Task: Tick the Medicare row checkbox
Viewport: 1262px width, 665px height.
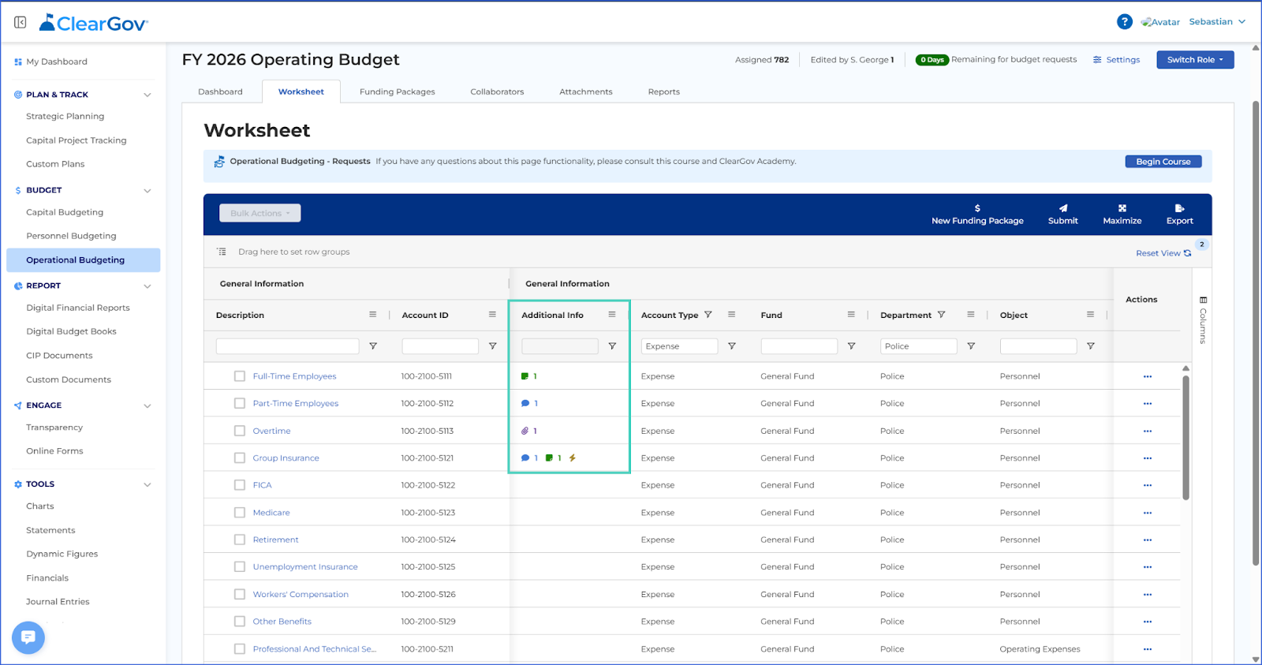Action: [x=240, y=513]
